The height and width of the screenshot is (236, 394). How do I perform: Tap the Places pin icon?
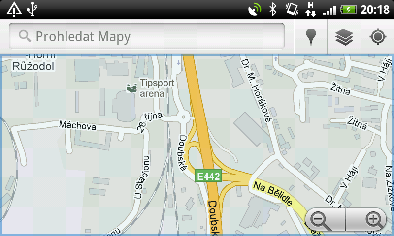coord(311,37)
